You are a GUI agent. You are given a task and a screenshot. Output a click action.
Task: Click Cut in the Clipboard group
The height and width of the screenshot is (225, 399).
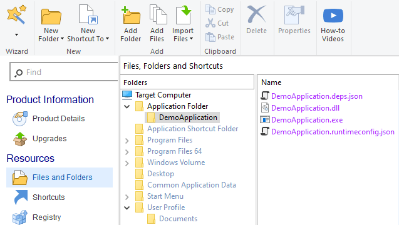coord(217,23)
